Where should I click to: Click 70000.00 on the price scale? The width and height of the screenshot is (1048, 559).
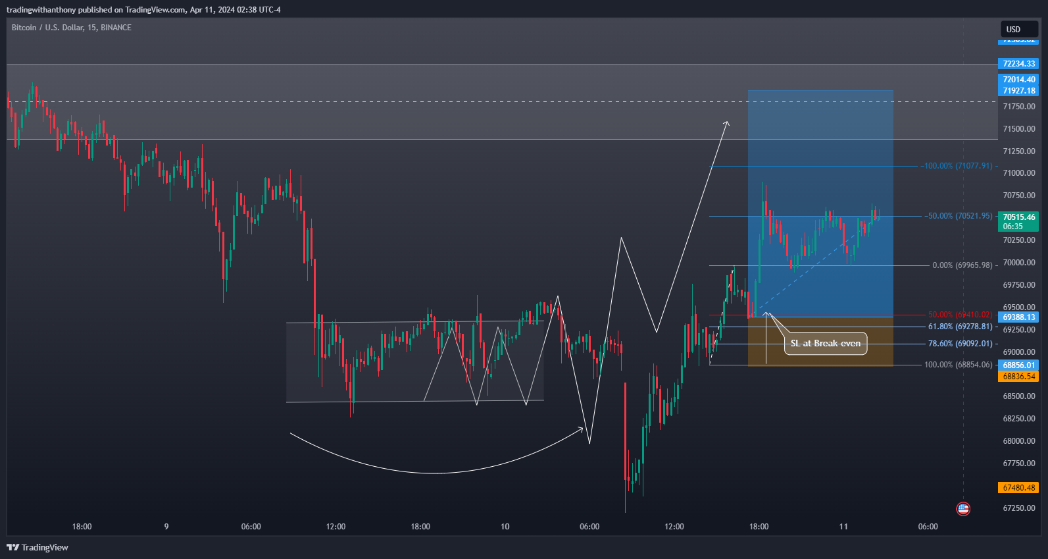click(1019, 263)
